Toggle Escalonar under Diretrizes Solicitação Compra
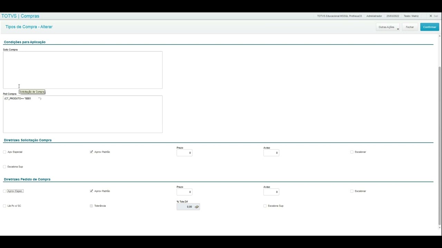The width and height of the screenshot is (442, 248). 352,152
